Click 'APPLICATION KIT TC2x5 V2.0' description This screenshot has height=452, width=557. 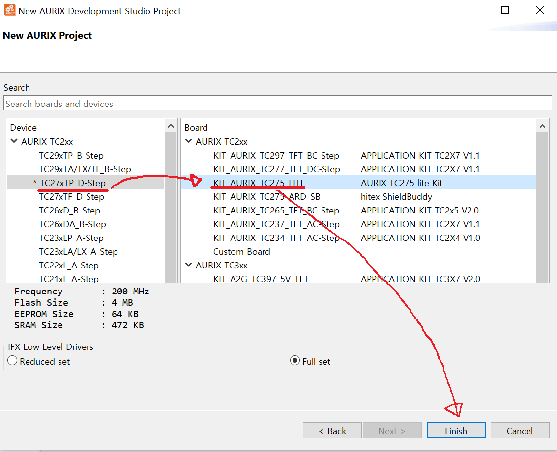(420, 211)
